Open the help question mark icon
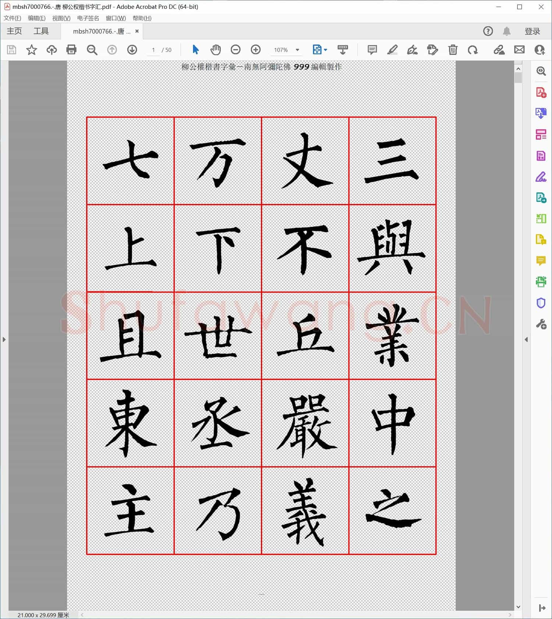The image size is (552, 619). point(488,31)
